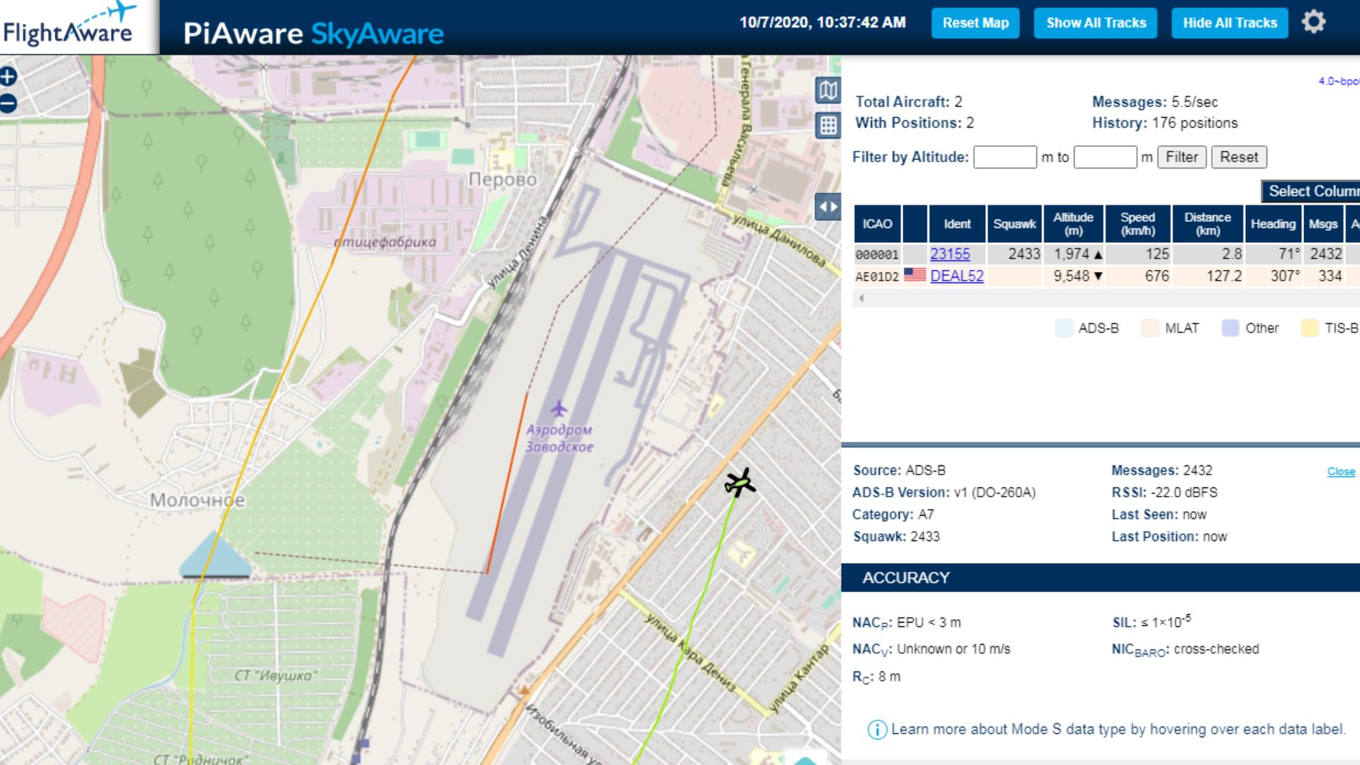Image resolution: width=1360 pixels, height=765 pixels.
Task: Click the SIL accuracy label
Action: (x=1124, y=623)
